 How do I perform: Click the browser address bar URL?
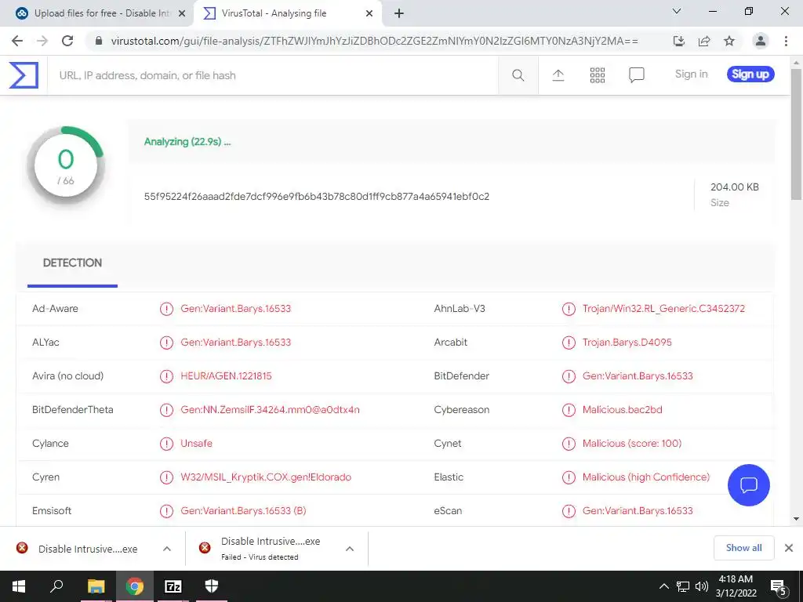coord(374,41)
